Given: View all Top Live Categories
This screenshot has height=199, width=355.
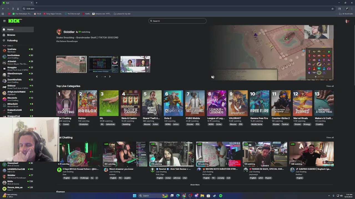Looking at the screenshot, I should pos(330,86).
